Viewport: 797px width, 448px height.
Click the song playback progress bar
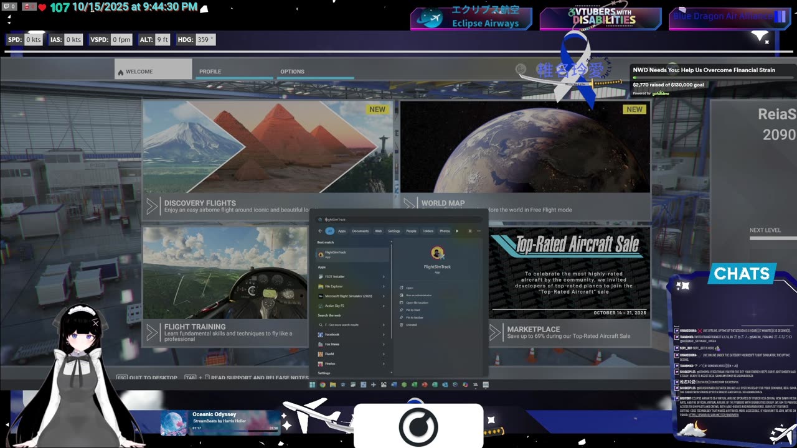pyautogui.click(x=235, y=431)
